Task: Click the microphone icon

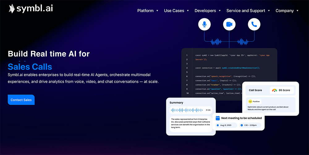Action: [x=204, y=24]
